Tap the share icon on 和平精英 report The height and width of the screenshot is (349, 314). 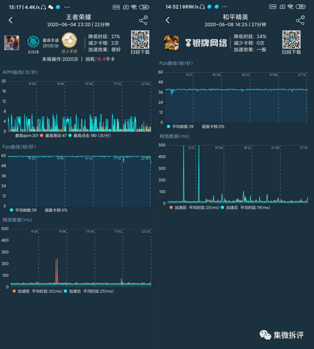pyautogui.click(x=300, y=20)
